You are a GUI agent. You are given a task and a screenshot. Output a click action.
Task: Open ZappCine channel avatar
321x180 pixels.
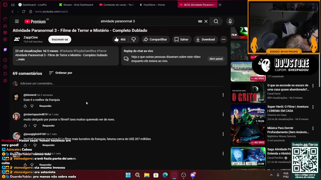point(17,39)
